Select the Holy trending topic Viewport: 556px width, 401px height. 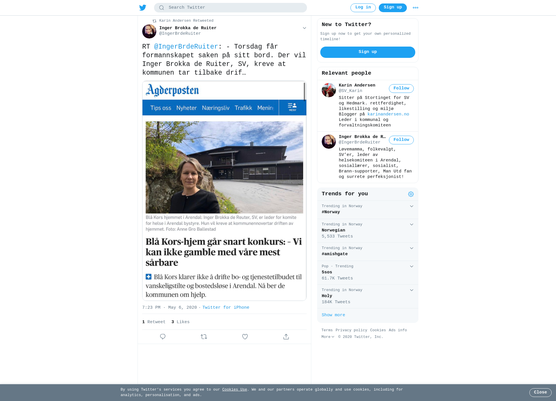[x=368, y=297]
